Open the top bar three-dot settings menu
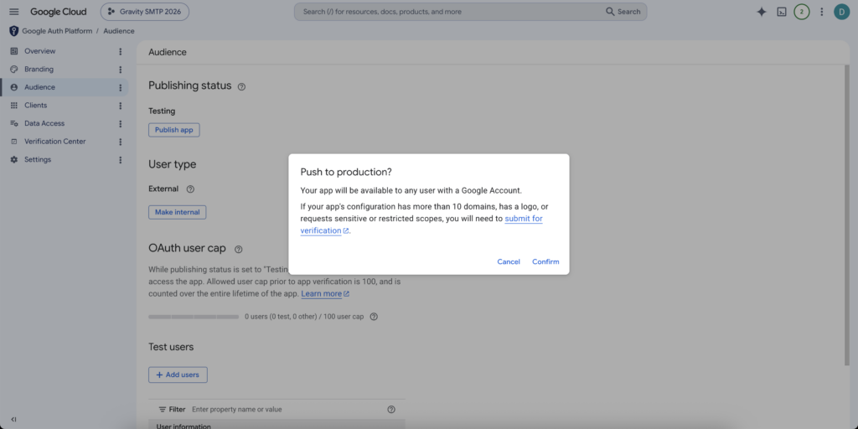Image resolution: width=858 pixels, height=429 pixels. [821, 12]
